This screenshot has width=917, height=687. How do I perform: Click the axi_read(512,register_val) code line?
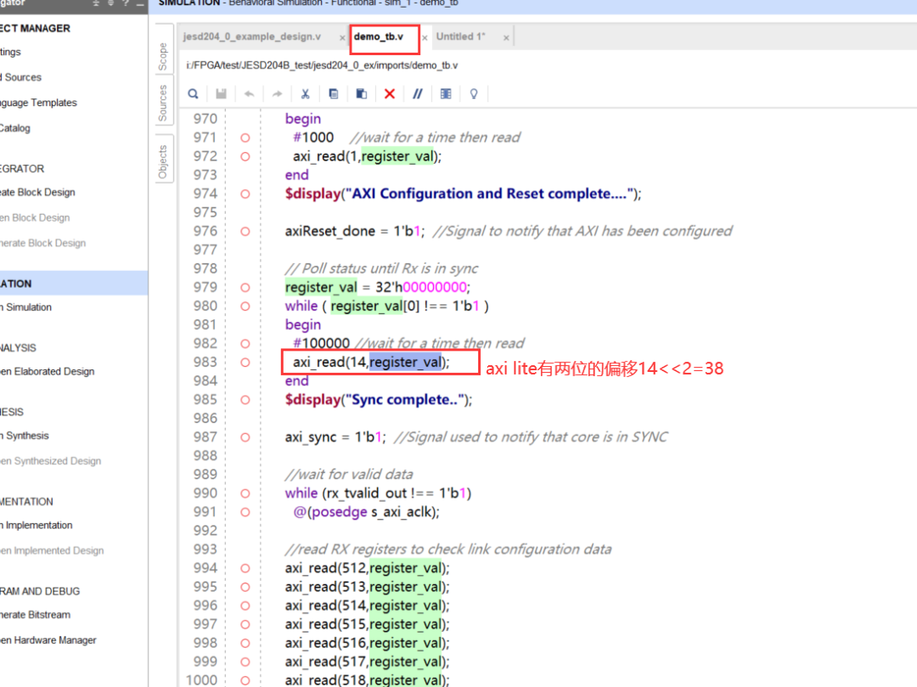point(368,568)
